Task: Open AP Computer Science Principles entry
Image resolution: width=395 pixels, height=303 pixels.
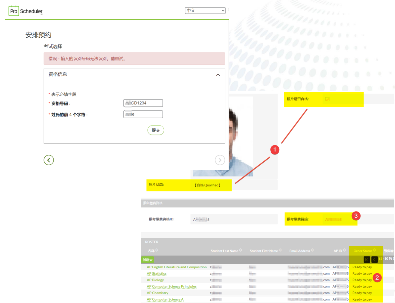Action: [172, 286]
